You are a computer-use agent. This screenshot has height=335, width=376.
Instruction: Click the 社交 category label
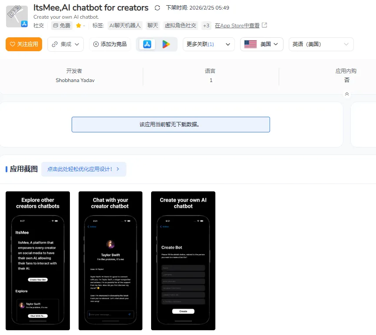(x=39, y=26)
